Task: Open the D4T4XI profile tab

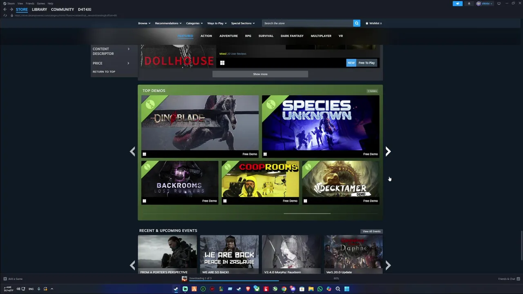Action: (x=85, y=9)
